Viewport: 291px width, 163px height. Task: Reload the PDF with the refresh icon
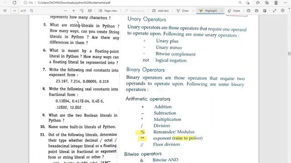tap(15, 3)
